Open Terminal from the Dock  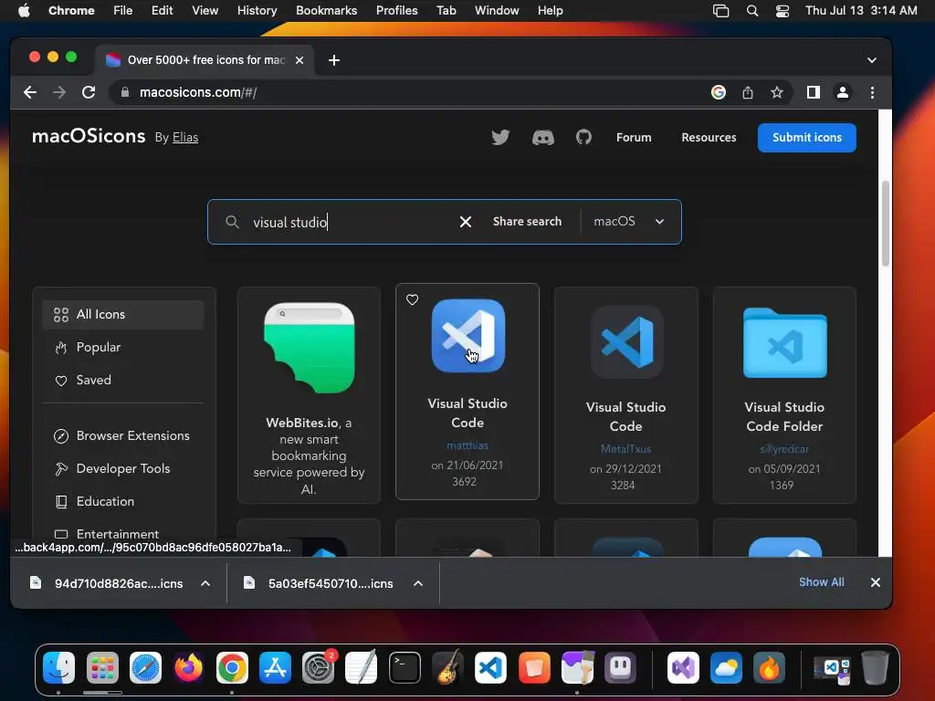(404, 667)
